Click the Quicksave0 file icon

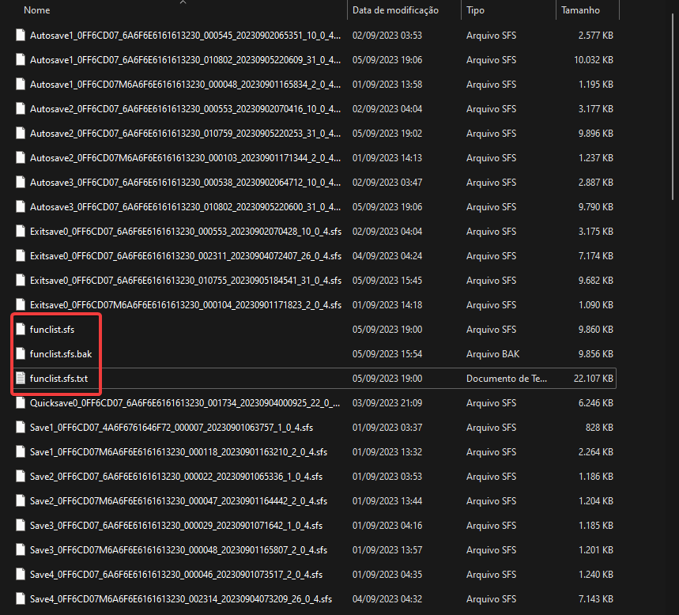(x=21, y=403)
